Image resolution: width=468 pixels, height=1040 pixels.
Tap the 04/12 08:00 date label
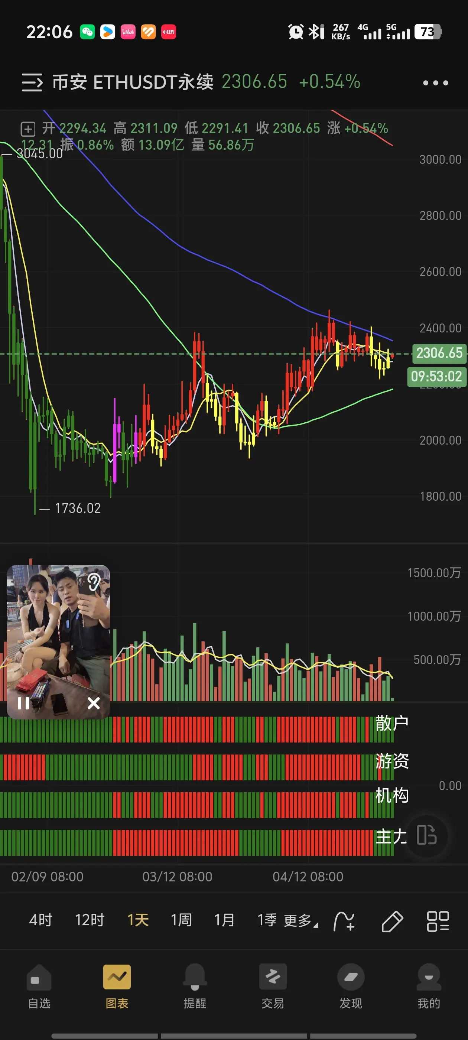[x=308, y=877]
